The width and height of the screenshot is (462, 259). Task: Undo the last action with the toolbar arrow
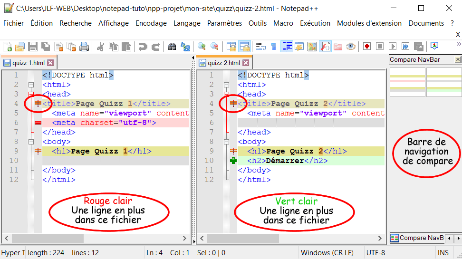[x=143, y=47]
